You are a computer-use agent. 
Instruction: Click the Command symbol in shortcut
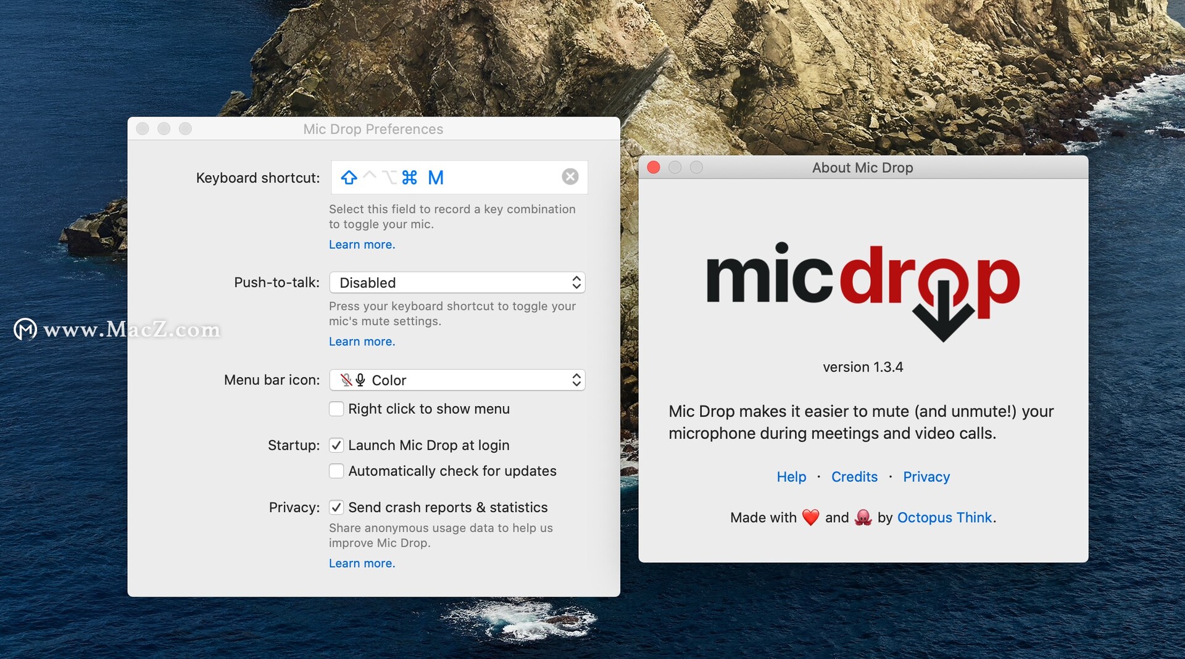point(409,178)
